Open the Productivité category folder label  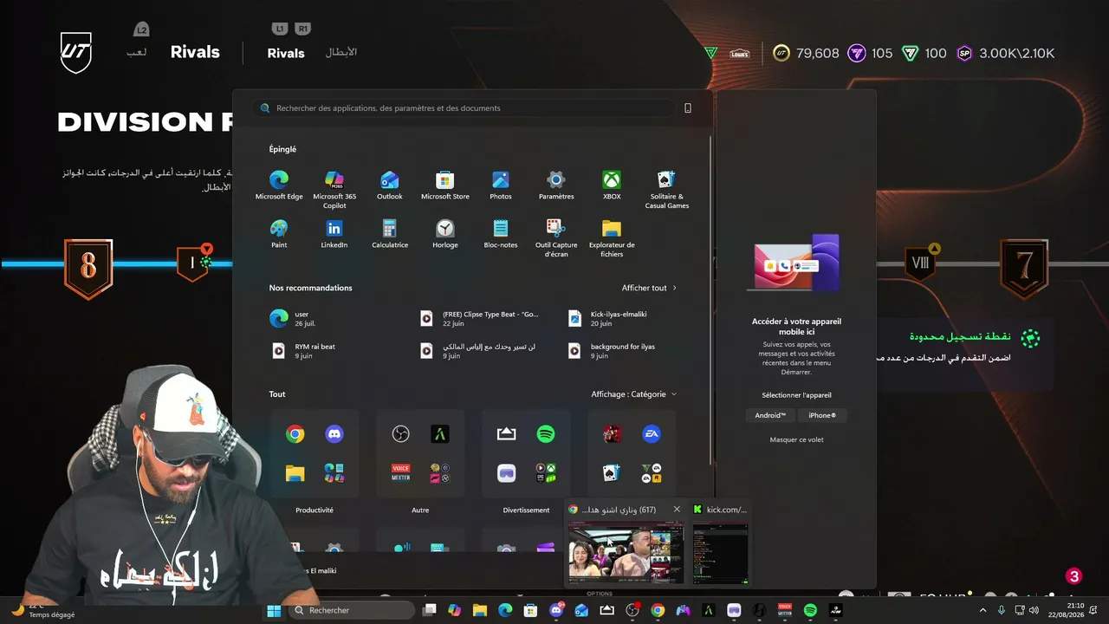click(315, 510)
